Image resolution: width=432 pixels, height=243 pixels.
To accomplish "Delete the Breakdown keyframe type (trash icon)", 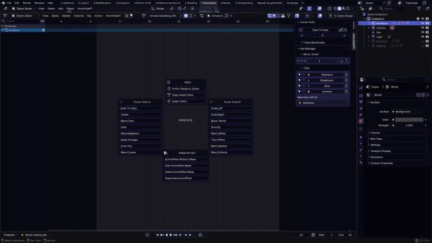I will (x=346, y=80).
